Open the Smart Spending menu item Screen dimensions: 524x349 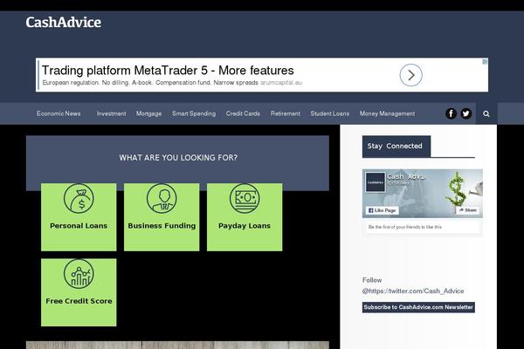[x=194, y=113]
